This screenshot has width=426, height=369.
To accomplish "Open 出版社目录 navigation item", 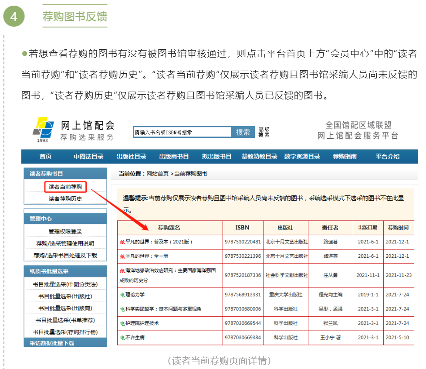I will click(131, 157).
